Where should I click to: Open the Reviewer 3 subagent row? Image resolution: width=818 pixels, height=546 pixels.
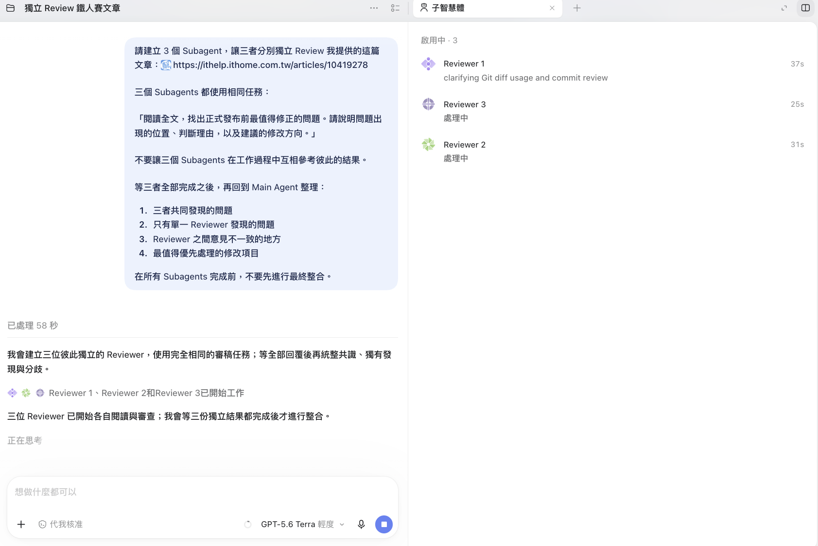pyautogui.click(x=612, y=111)
